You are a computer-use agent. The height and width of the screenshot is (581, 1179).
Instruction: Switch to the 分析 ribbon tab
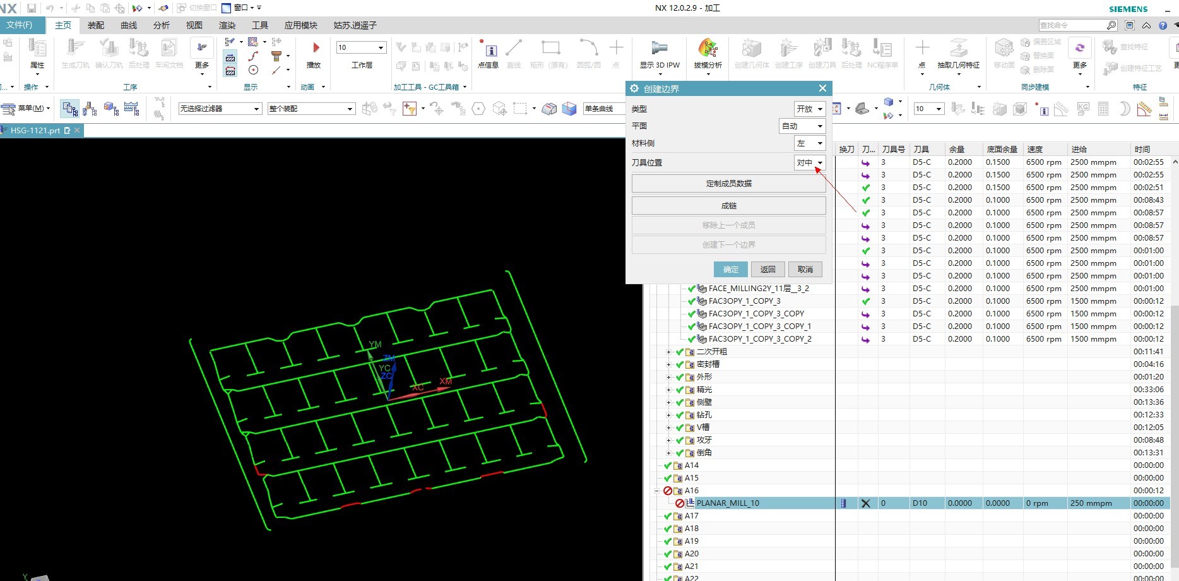162,25
